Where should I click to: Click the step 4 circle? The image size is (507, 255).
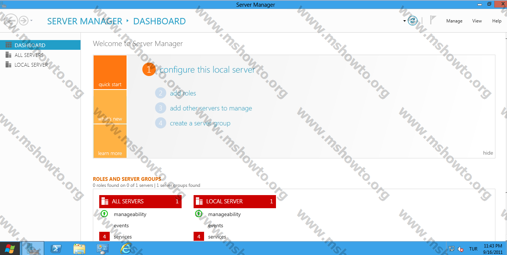click(161, 123)
